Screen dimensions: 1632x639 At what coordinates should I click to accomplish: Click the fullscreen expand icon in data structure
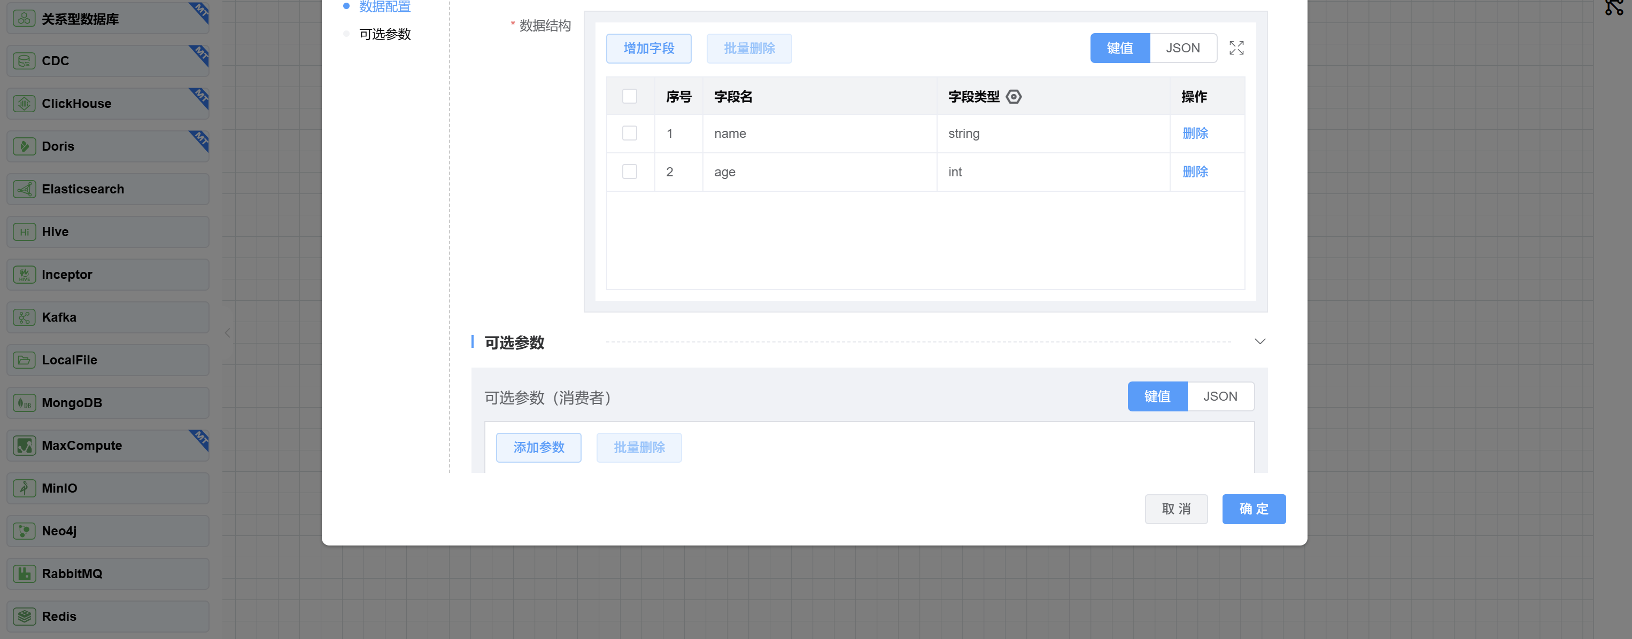1236,48
